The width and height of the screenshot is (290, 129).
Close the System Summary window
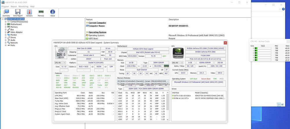[x=225, y=43]
